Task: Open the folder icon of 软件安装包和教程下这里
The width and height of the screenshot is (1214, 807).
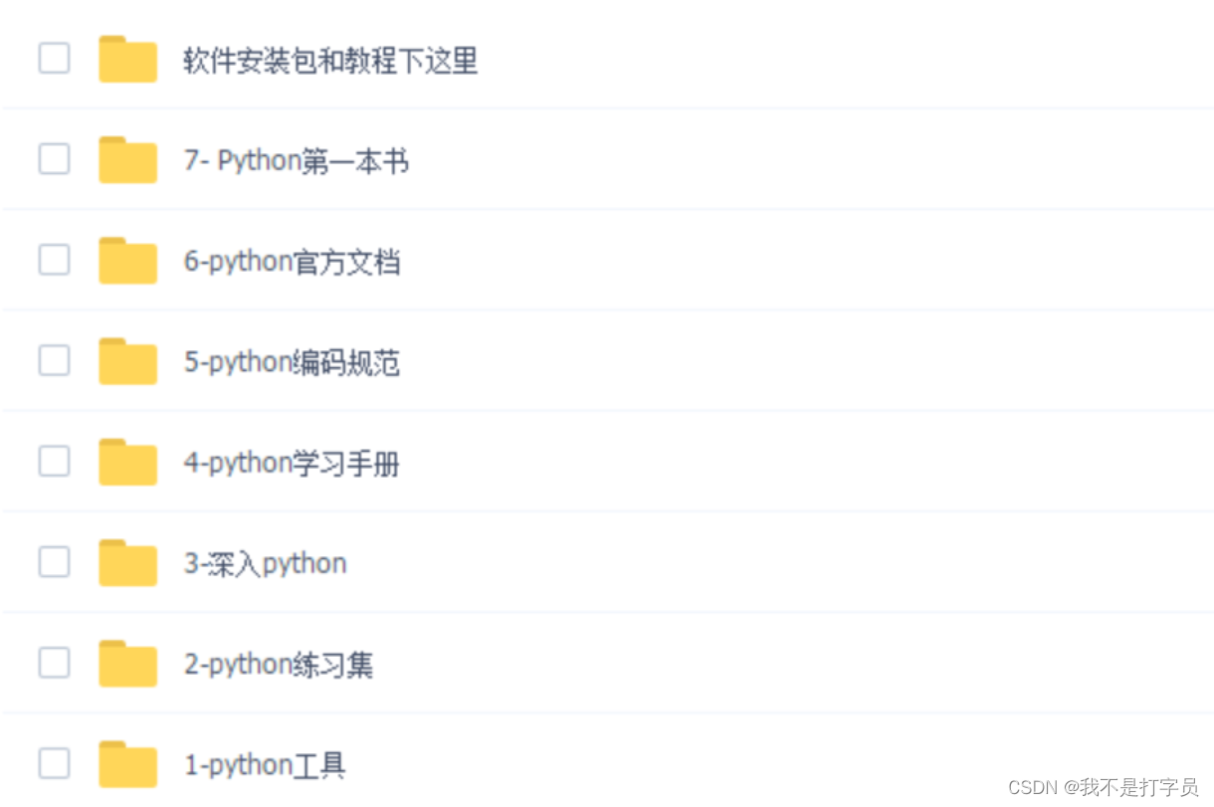Action: point(127,59)
